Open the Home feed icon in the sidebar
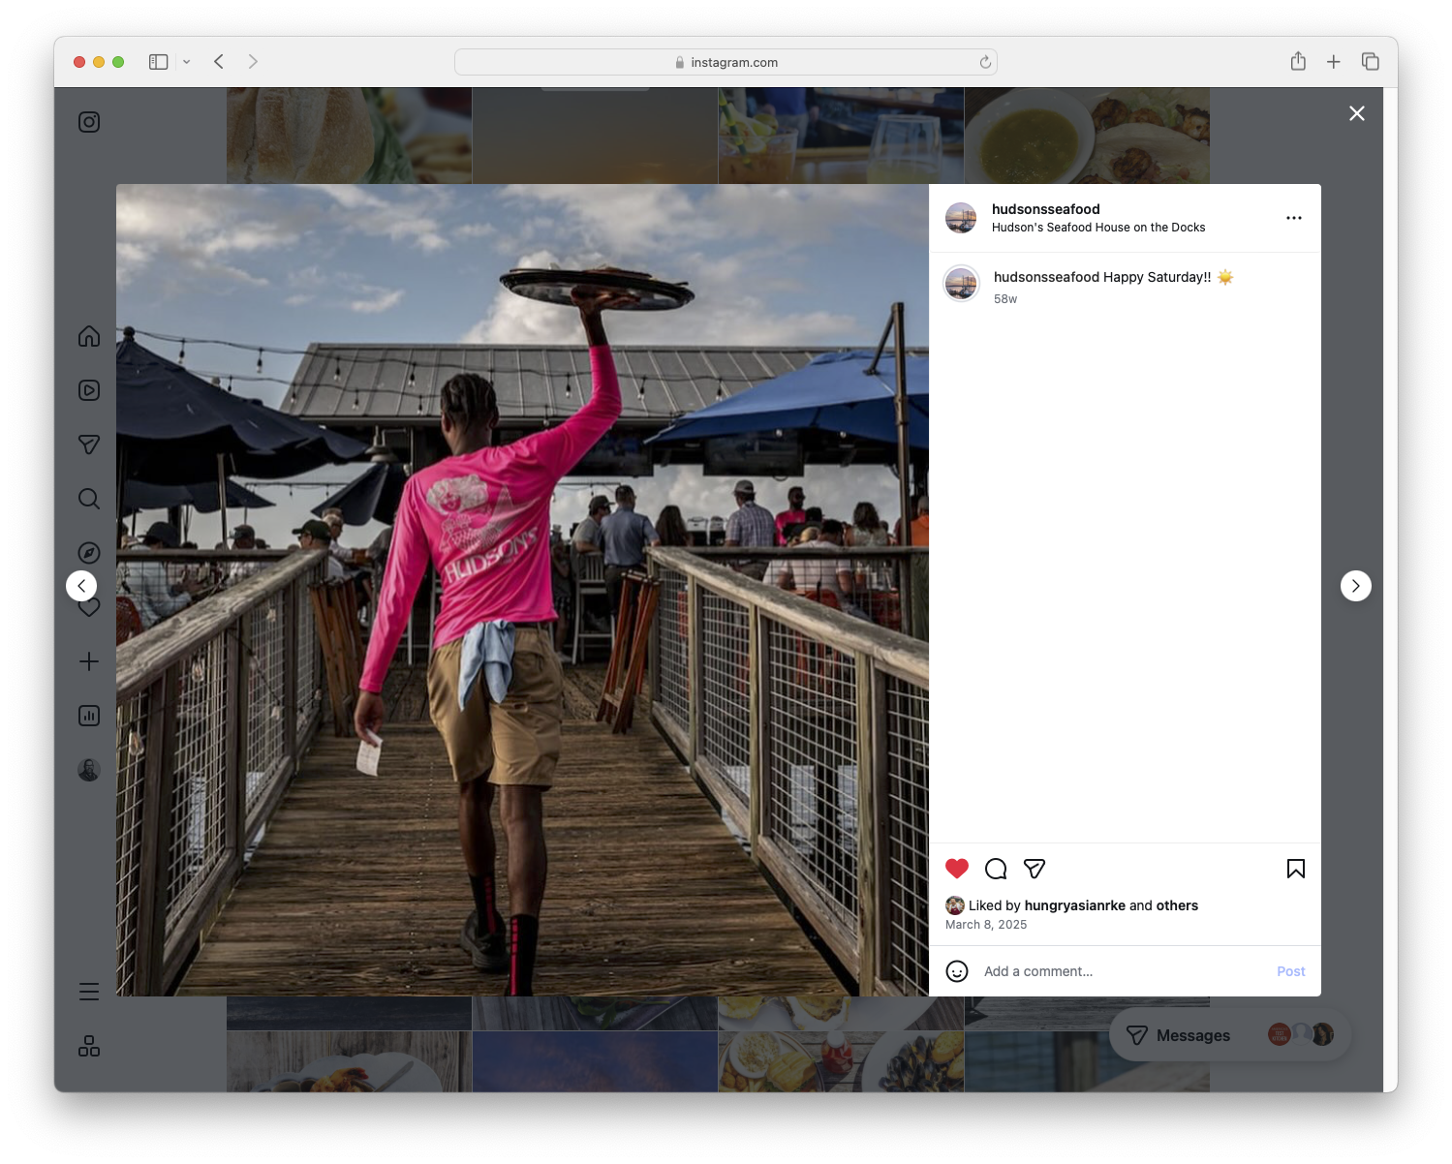The height and width of the screenshot is (1164, 1452). point(88,336)
